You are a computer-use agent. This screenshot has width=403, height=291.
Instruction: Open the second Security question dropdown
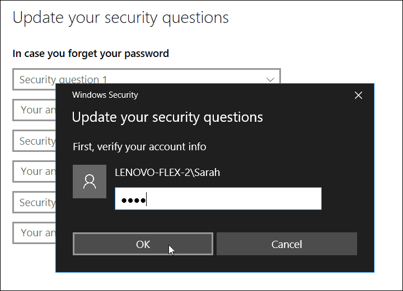pos(34,141)
